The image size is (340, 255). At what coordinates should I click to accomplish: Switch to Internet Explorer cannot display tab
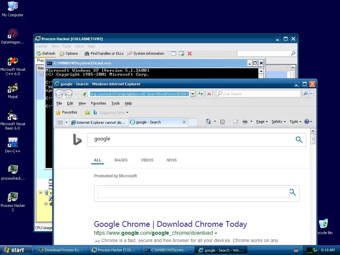pos(99,123)
